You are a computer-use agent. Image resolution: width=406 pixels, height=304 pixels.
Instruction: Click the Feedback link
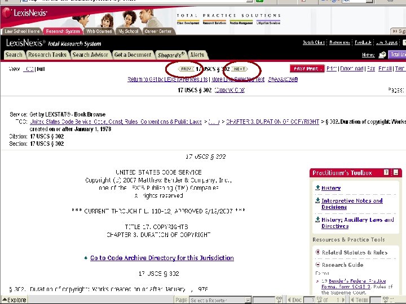click(363, 42)
